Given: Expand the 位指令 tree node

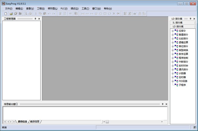Looking at the screenshot, I should click(173, 31).
